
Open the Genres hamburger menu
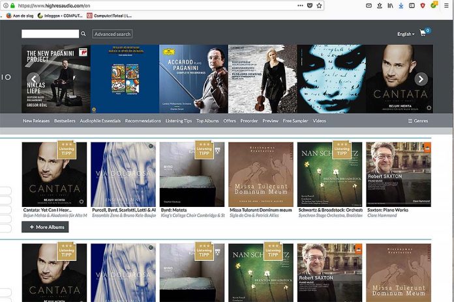click(418, 121)
